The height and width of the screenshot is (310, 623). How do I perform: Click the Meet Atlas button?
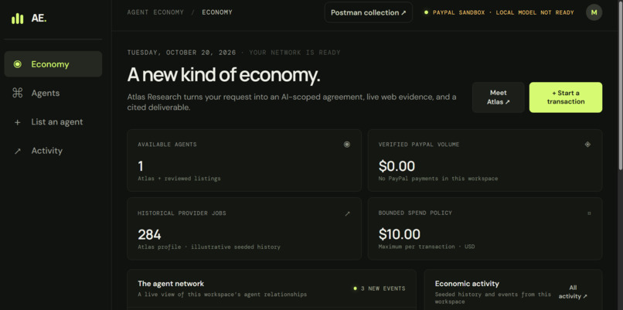click(499, 97)
